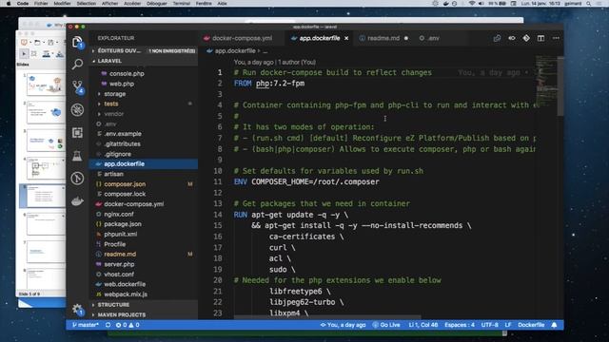Open the Code menu in the macOS menu bar
The image size is (609, 342).
point(23,3)
